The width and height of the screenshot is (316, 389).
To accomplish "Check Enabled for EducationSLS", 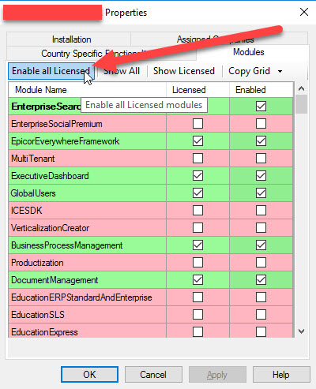I will (261, 314).
